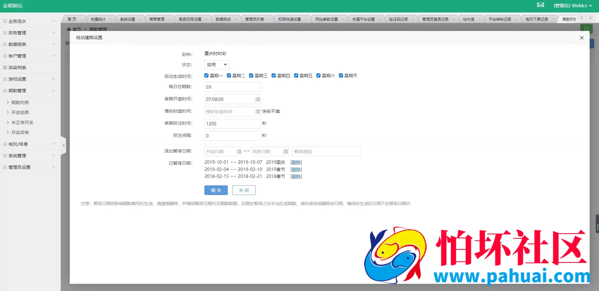Click the search magnifier icon below the tabs
The height and width of the screenshot is (291, 599).
coord(587,29)
